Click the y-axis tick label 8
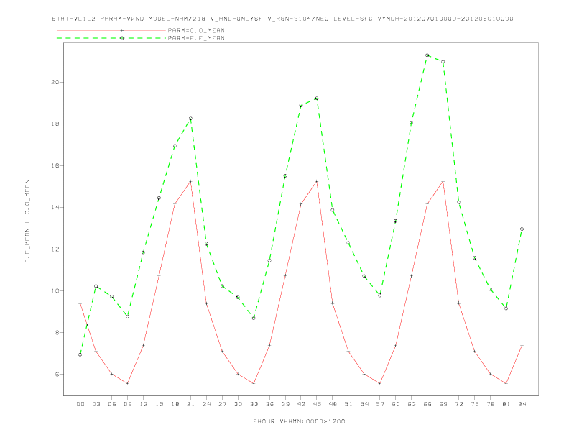The width and height of the screenshot is (569, 440). [57, 333]
